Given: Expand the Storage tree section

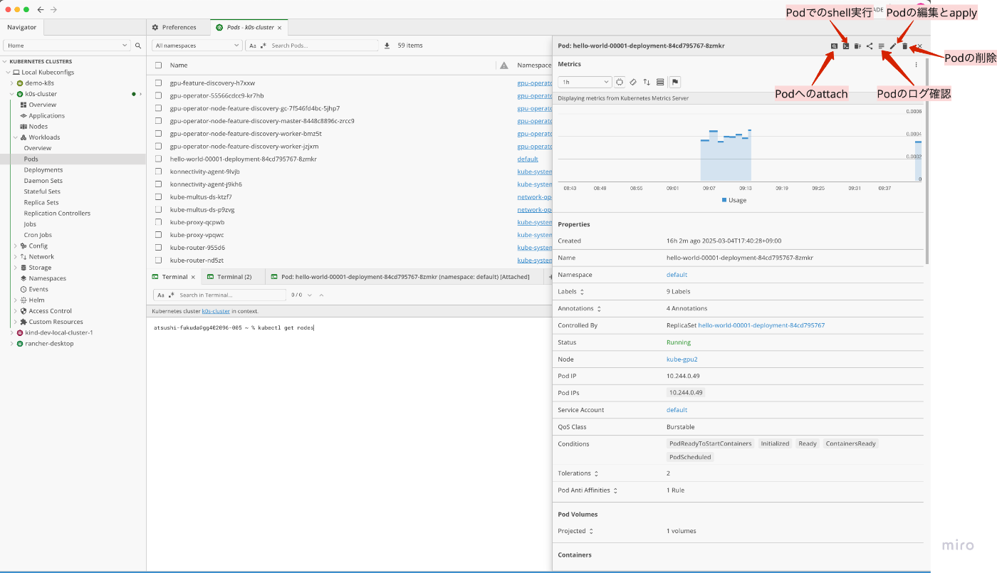Looking at the screenshot, I should (x=16, y=268).
